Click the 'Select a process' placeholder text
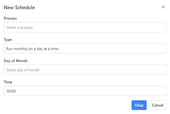The width and height of the screenshot is (170, 114). 19,27
